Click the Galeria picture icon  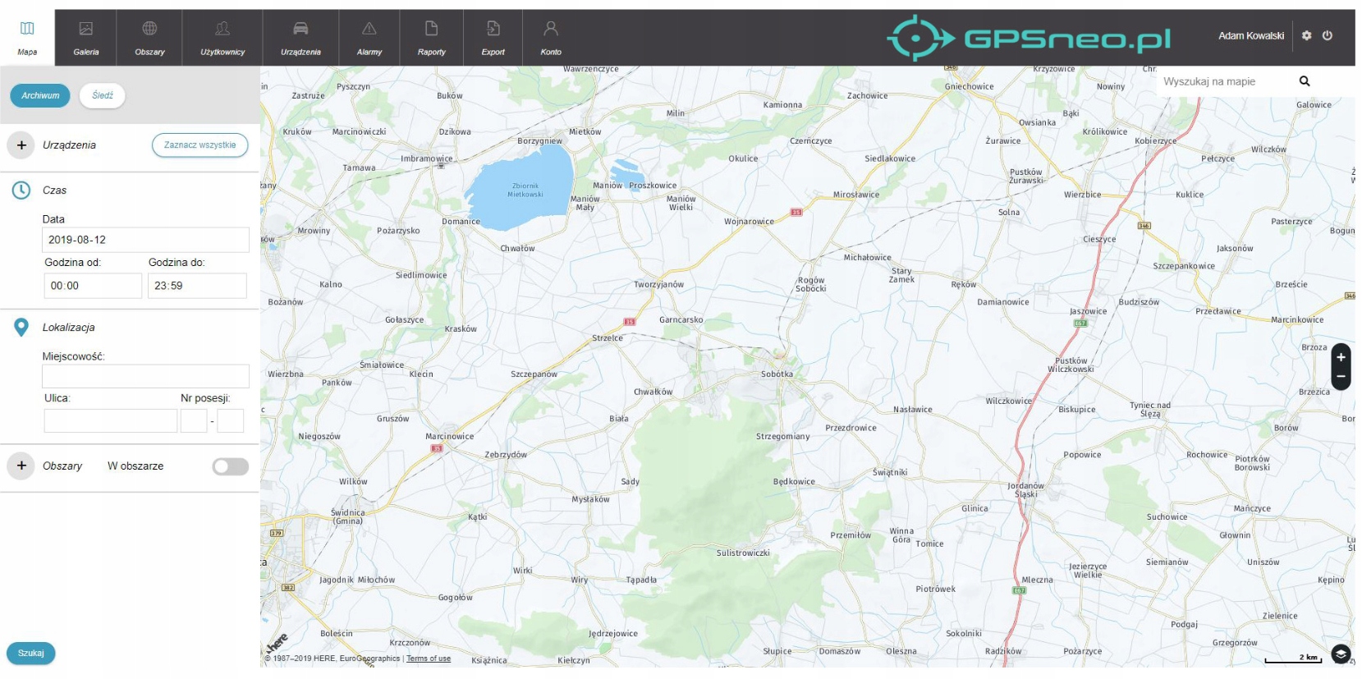(85, 29)
